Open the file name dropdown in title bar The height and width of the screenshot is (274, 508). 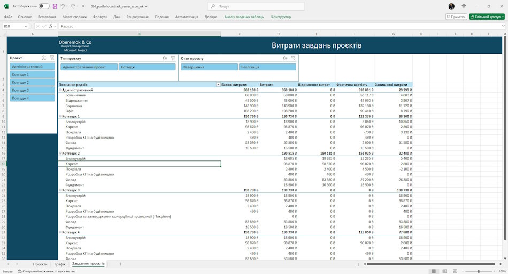point(146,6)
